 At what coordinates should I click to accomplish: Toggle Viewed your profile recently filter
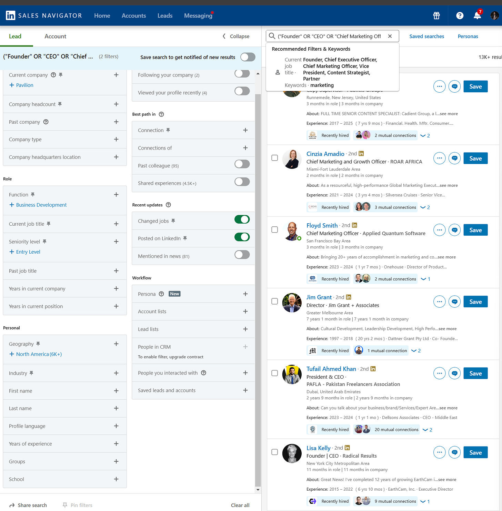[242, 91]
